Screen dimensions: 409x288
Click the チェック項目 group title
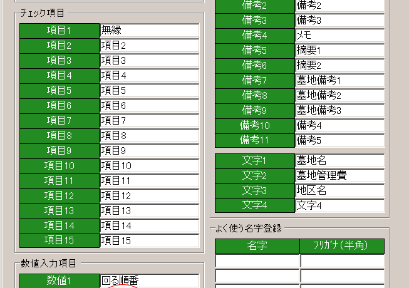tap(43, 13)
